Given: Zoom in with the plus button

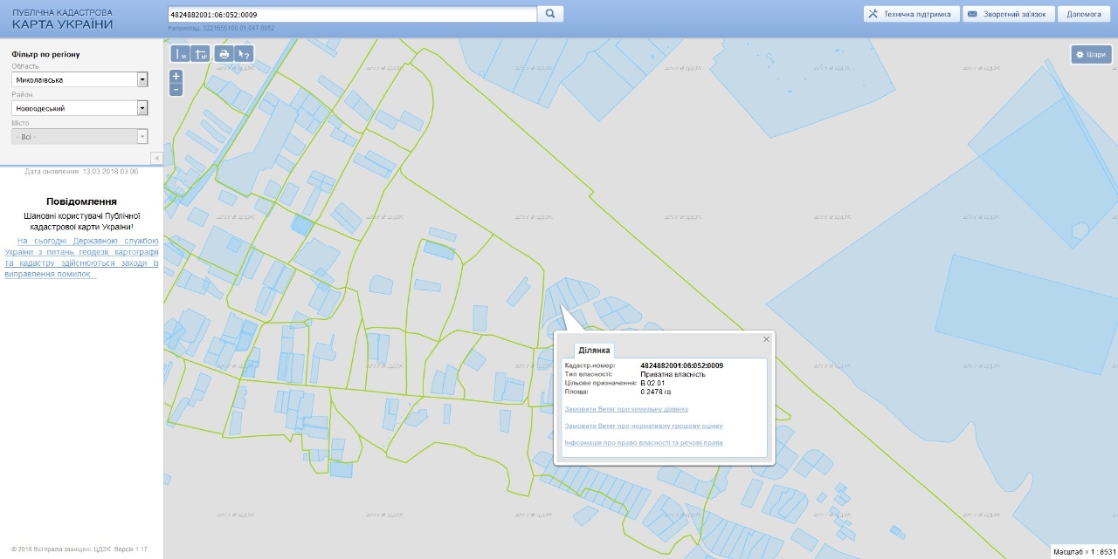Looking at the screenshot, I should click(176, 76).
